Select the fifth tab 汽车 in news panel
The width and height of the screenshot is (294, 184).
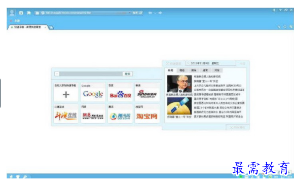[x=217, y=70]
